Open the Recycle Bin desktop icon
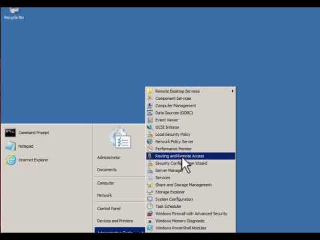Image resolution: width=320 pixels, height=240 pixels. coord(14,14)
